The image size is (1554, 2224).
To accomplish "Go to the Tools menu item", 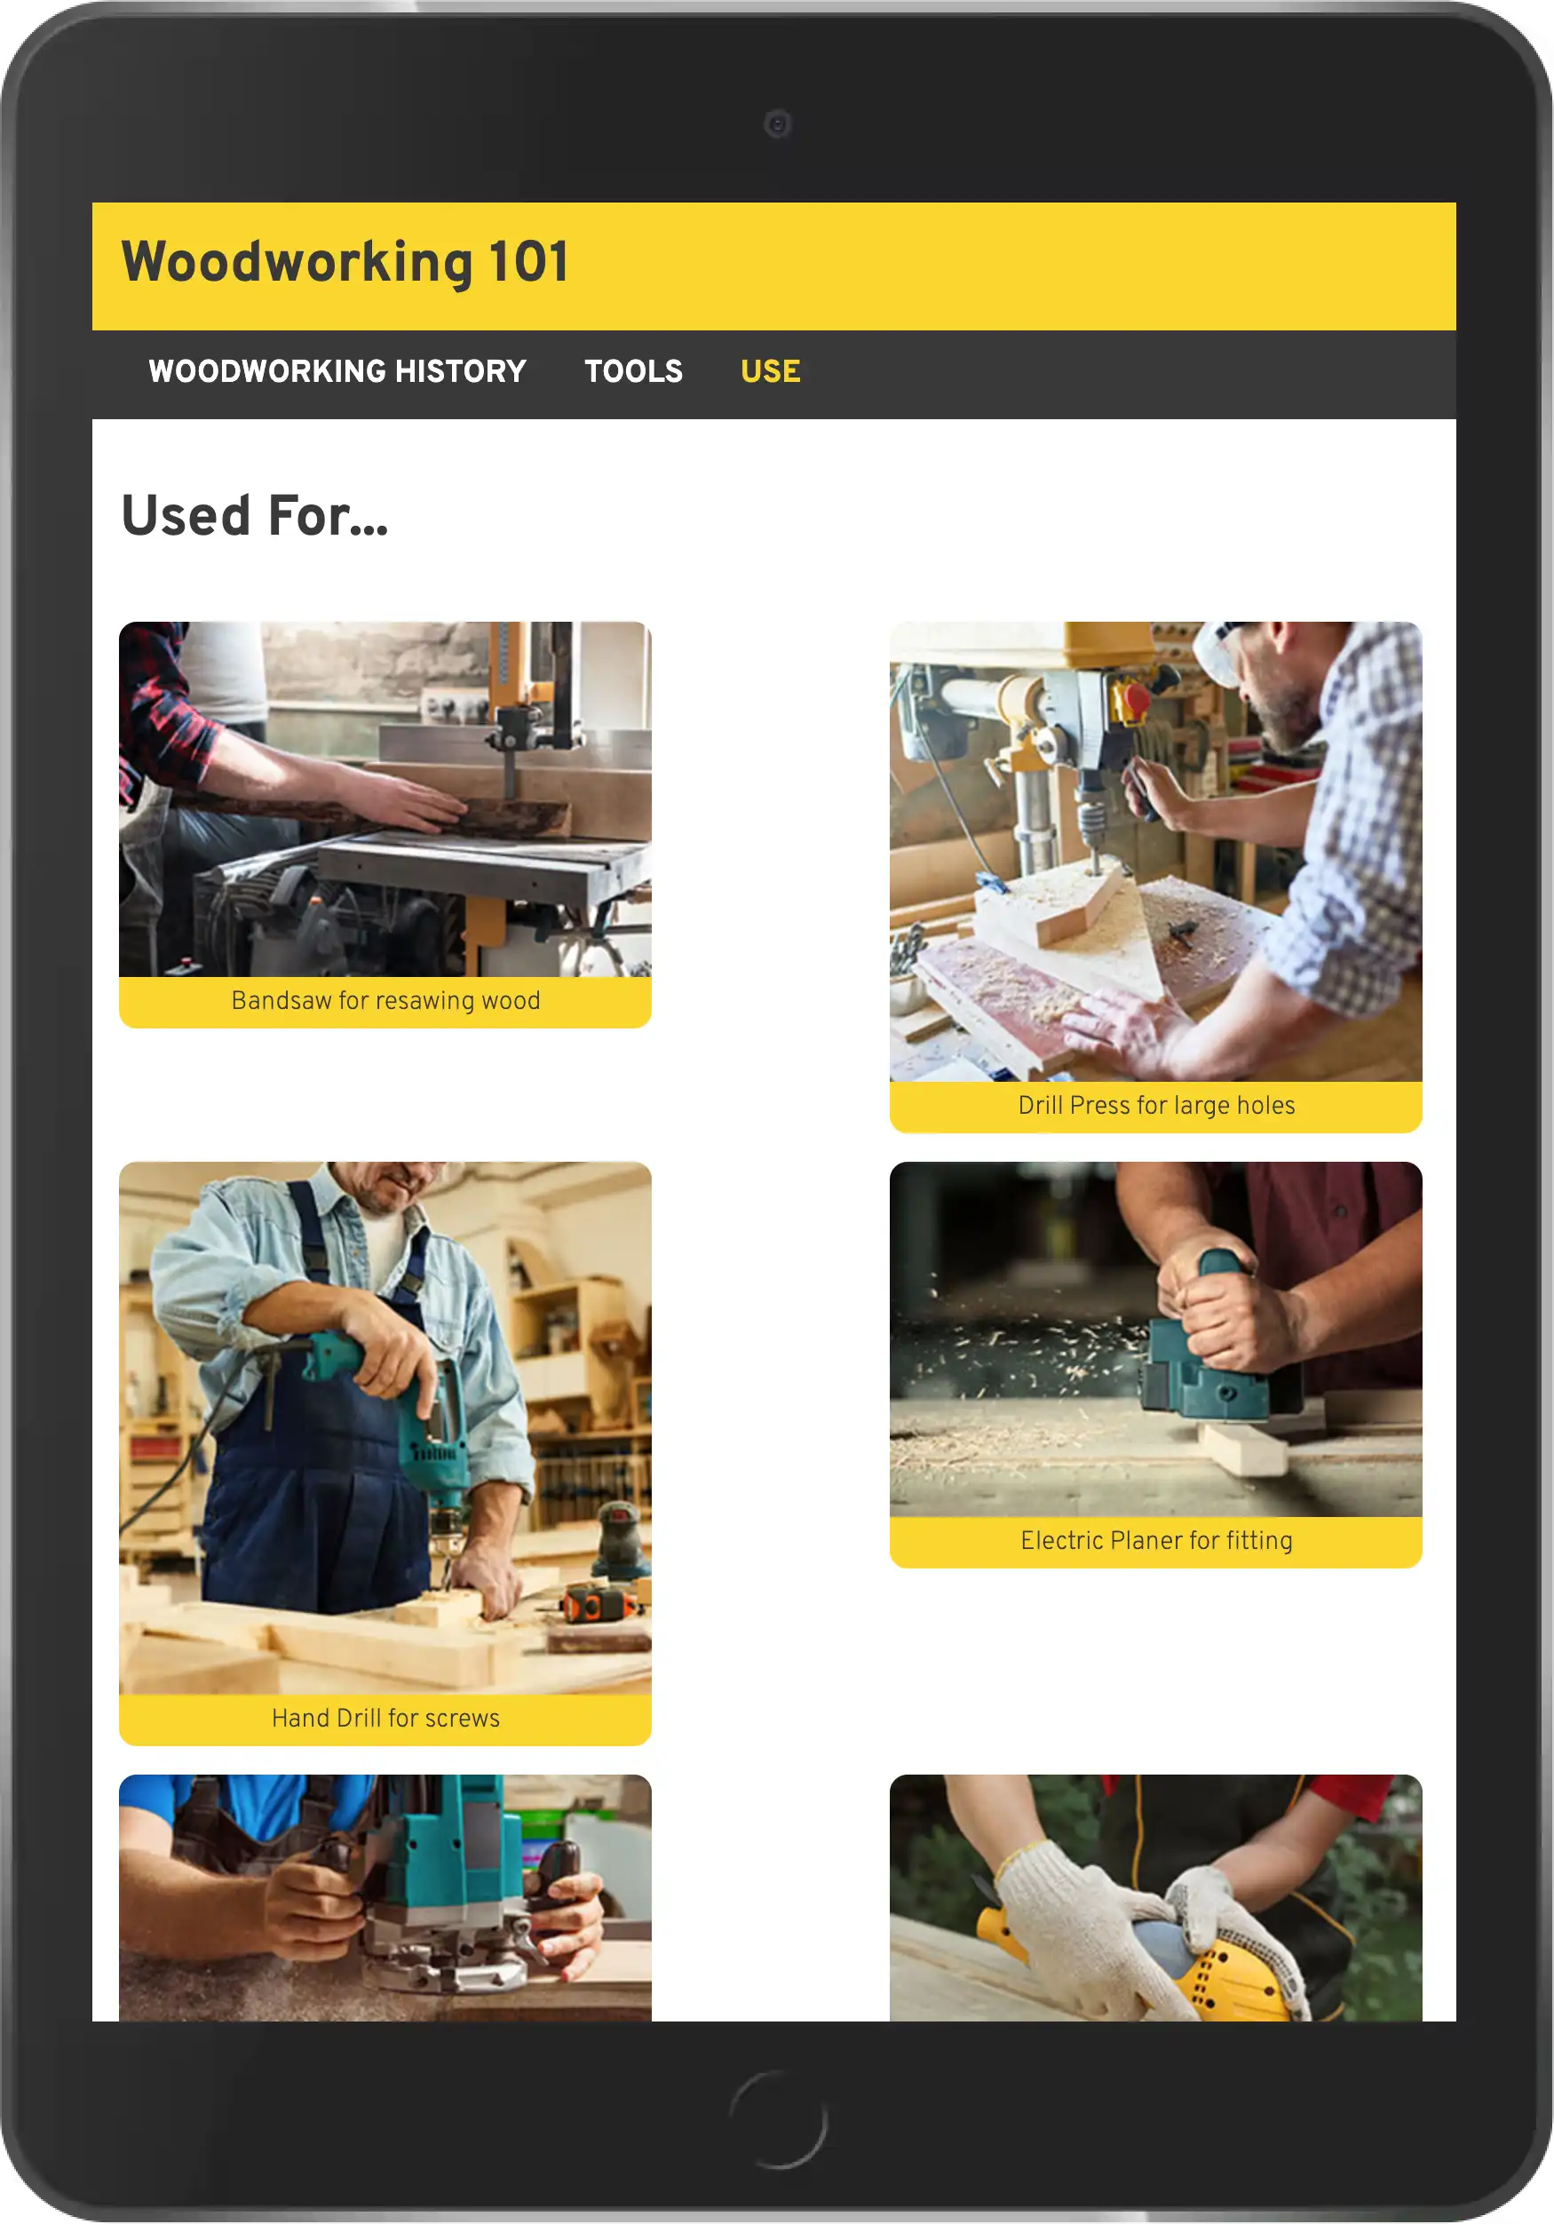I will tap(633, 371).
